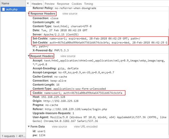Screen dimensions: 169x139
Task: Click the request Cookie header line
Action: (77, 93)
